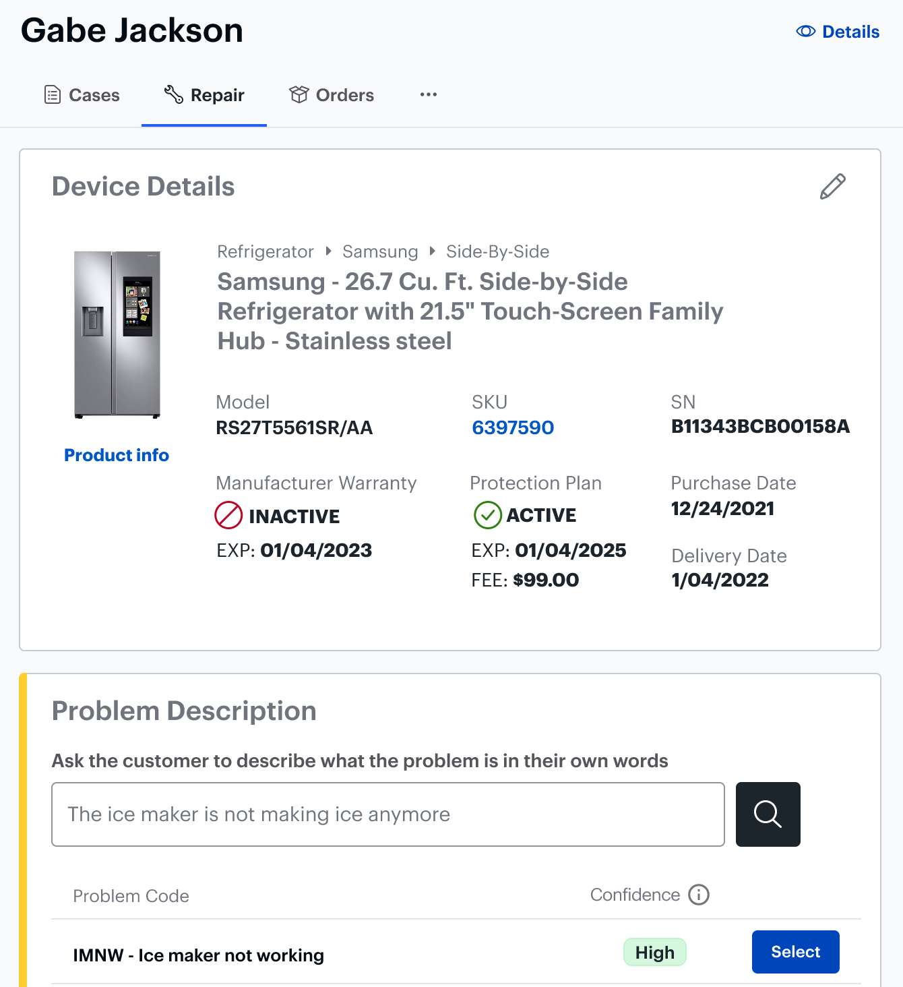Screen dimensions: 903x987
Task: Edit Device Details with pencil icon
Action: tap(832, 187)
